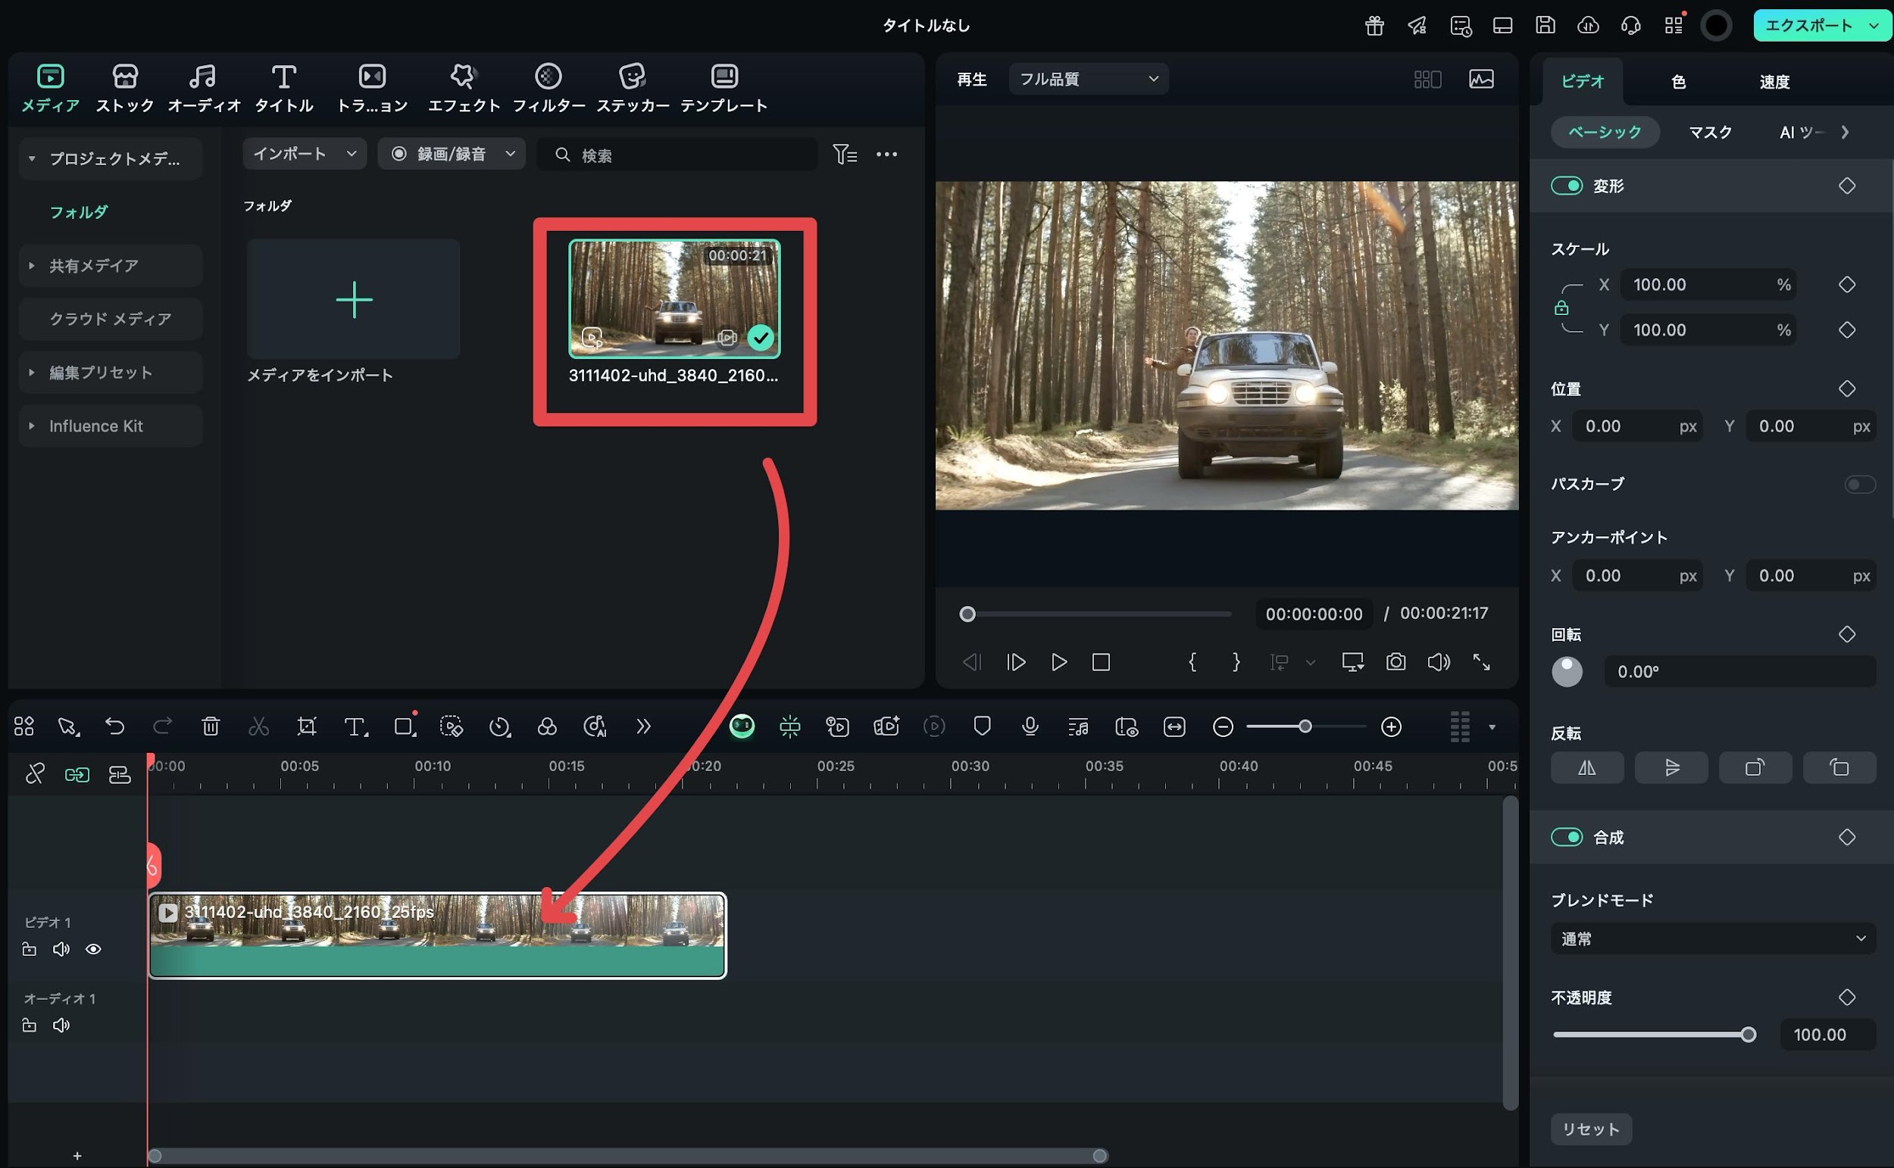Open the media panel three-dot menu
Image resolution: width=1894 pixels, height=1168 pixels.
click(886, 155)
